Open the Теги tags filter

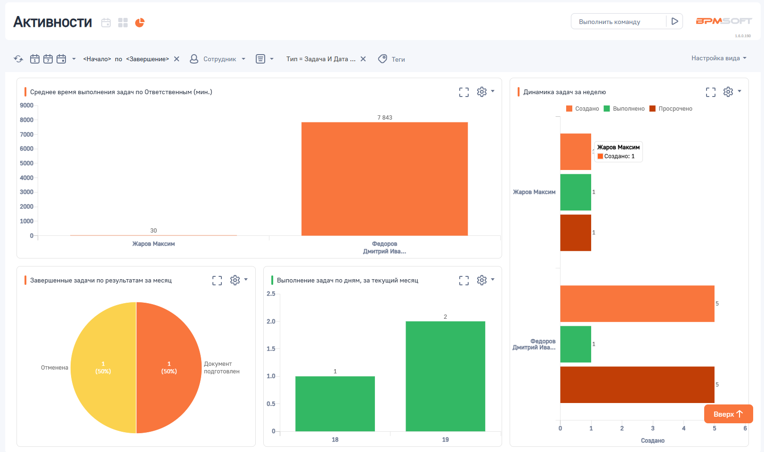click(392, 59)
